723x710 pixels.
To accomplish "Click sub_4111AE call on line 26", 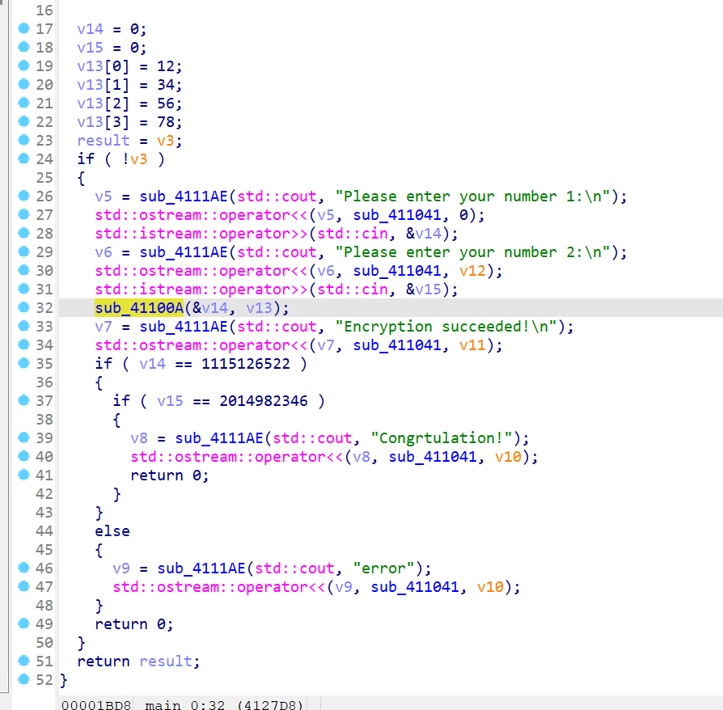I will pos(184,197).
